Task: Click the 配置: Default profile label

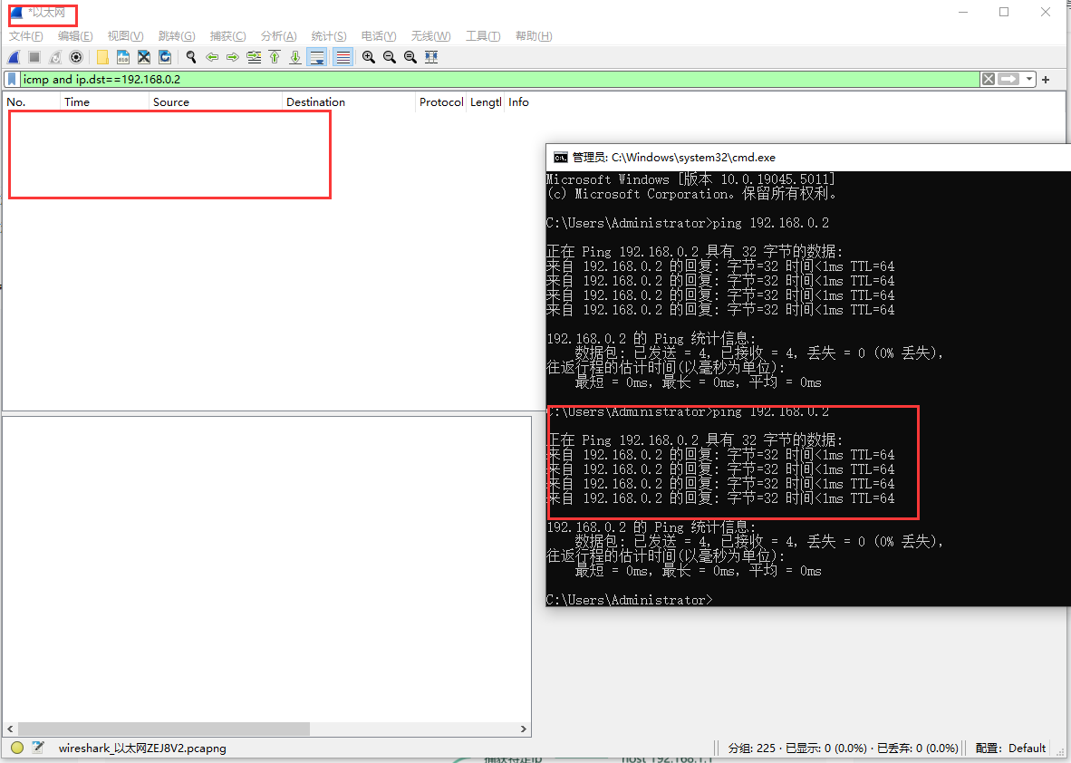Action: pos(1010,748)
